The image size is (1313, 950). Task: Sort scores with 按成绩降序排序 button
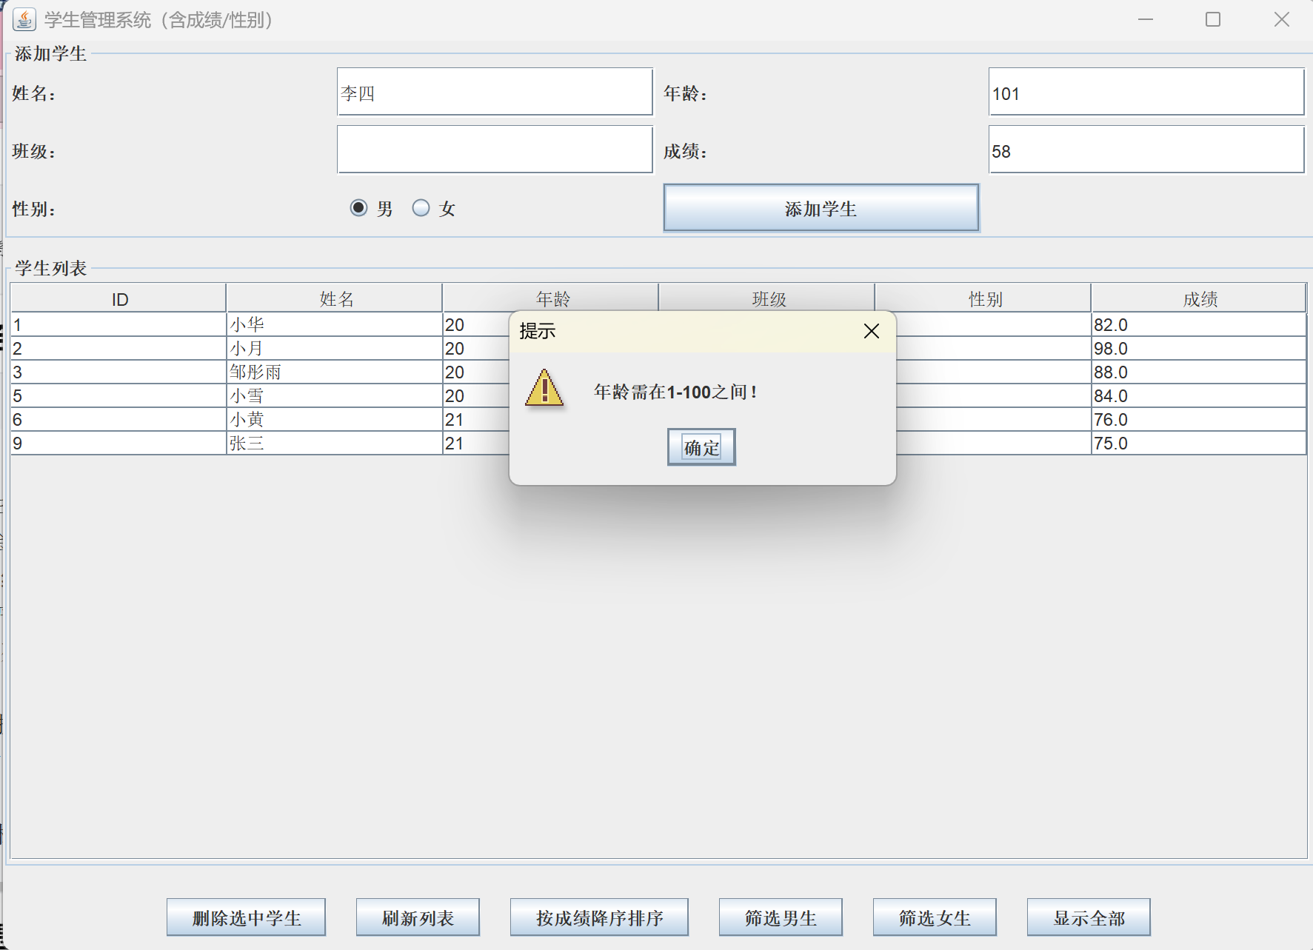pos(598,917)
